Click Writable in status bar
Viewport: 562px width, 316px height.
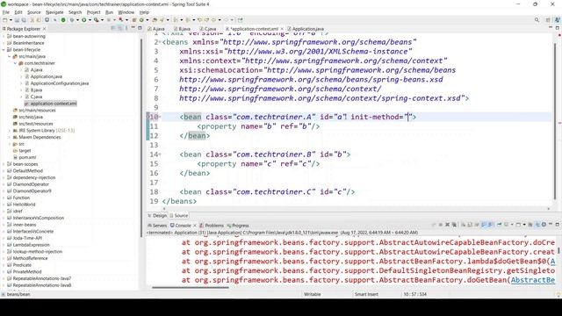coord(313,294)
